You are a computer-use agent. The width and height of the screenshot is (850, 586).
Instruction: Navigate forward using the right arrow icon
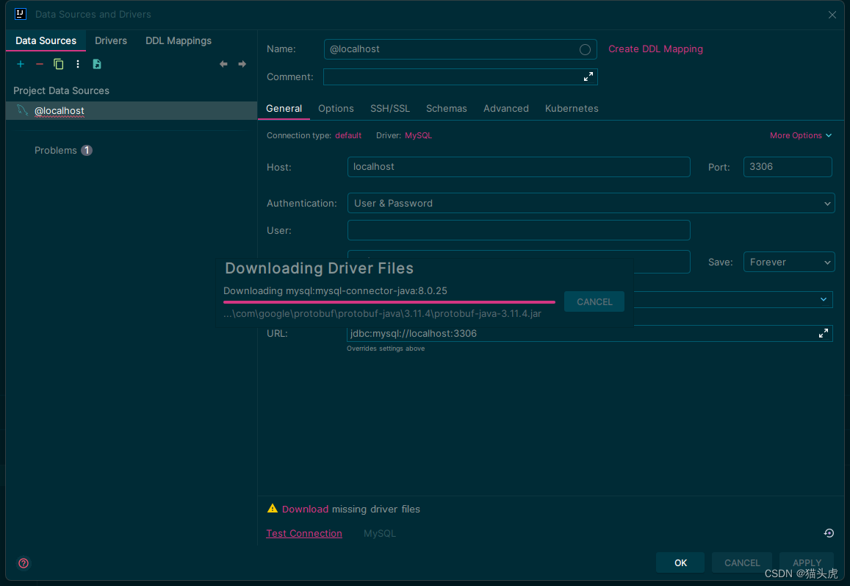[x=242, y=64]
